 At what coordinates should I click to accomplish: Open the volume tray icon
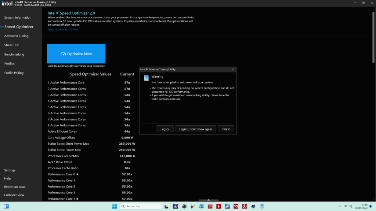pos(351,206)
